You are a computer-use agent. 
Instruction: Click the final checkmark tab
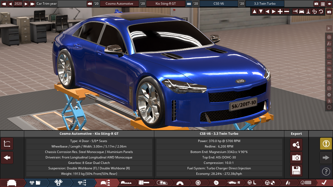324,183
